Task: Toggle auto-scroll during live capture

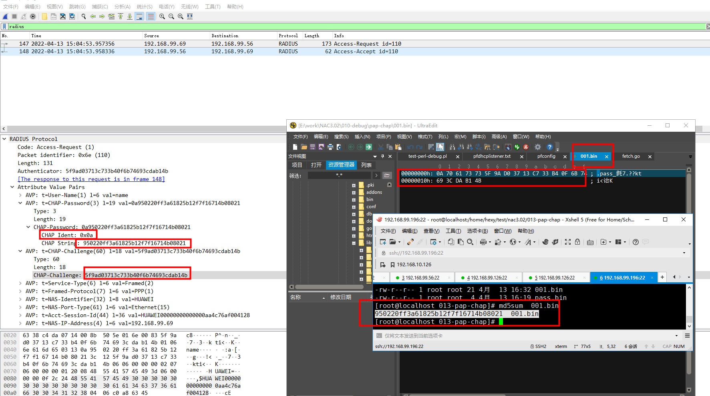Action: point(140,16)
